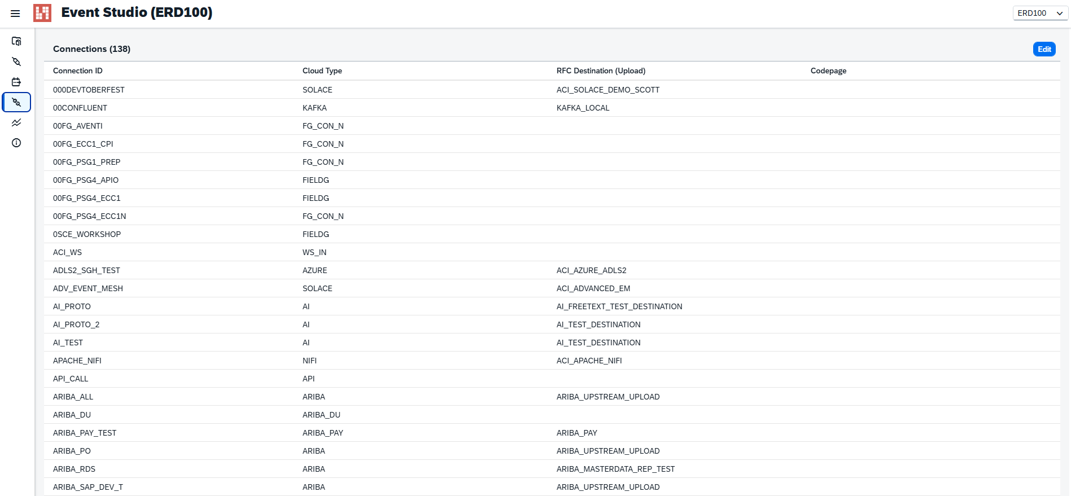The image size is (1071, 496).
Task: Select the ADV_EVENT_MESH connection ID
Action: pos(88,288)
